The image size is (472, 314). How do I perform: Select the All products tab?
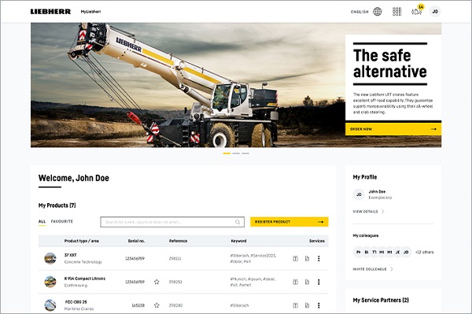coord(42,222)
